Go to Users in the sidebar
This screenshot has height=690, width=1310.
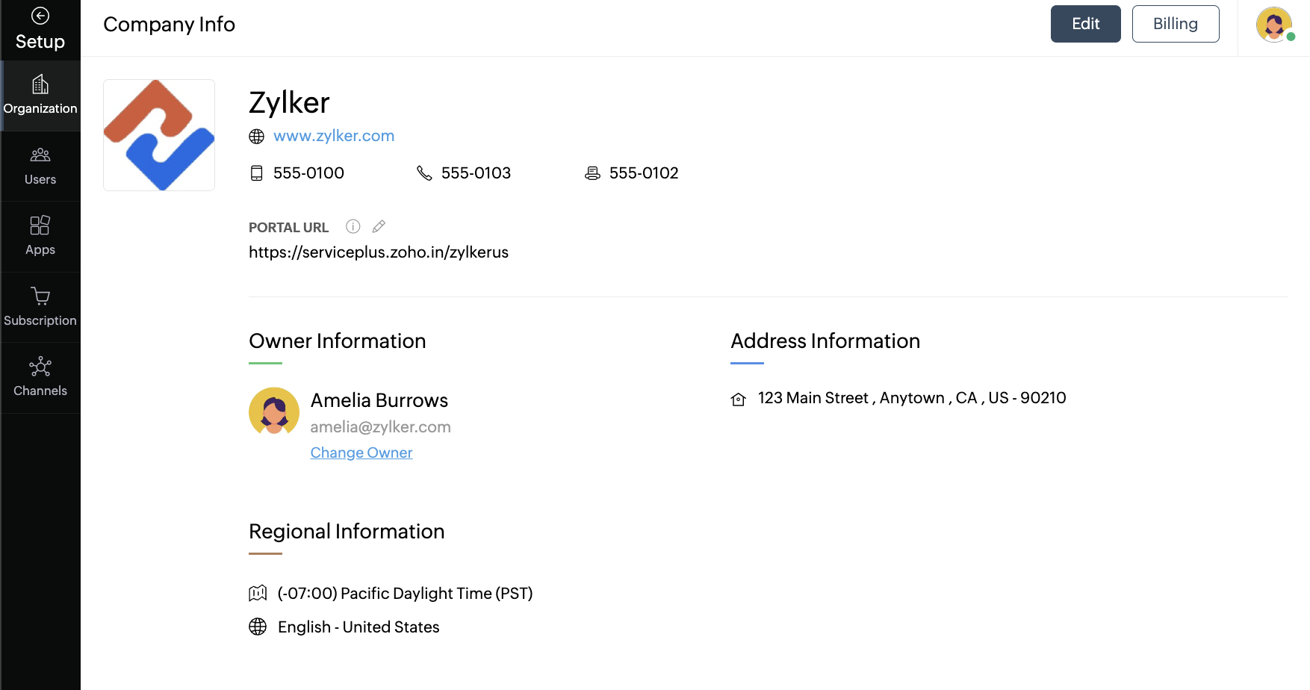40,166
